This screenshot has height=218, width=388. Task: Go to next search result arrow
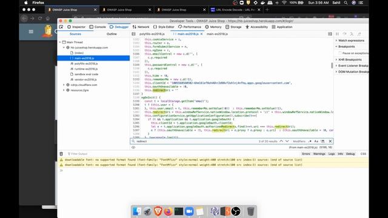287,141
